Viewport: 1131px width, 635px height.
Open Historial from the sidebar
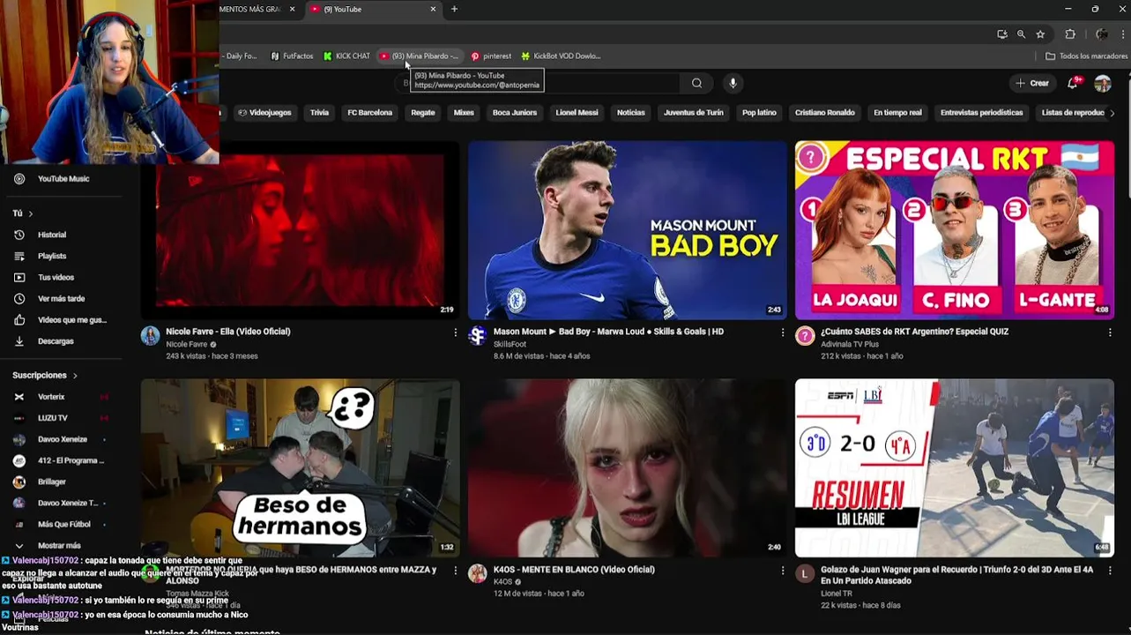pos(51,235)
